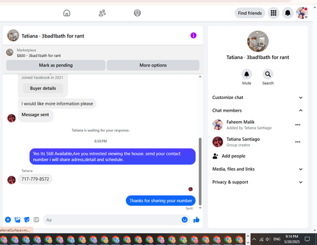This screenshot has width=317, height=245.
Task: Click the Yes Its Still Available message bubble
Action: click(112, 157)
